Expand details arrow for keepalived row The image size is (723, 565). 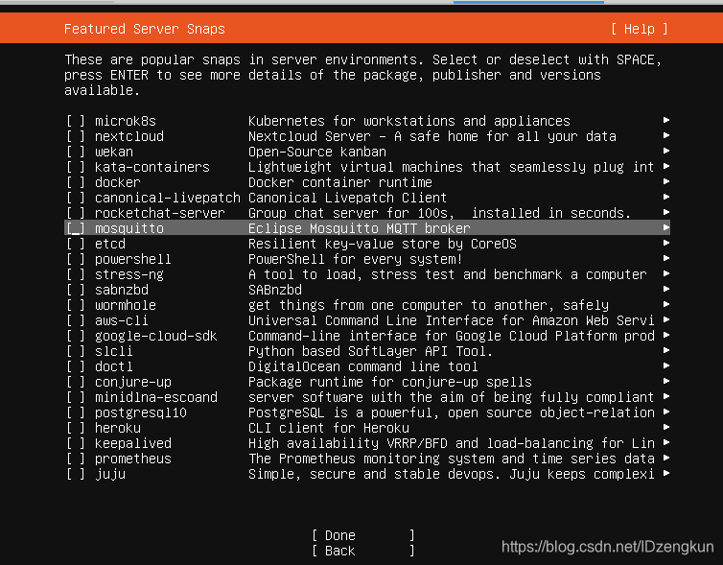pos(666,442)
